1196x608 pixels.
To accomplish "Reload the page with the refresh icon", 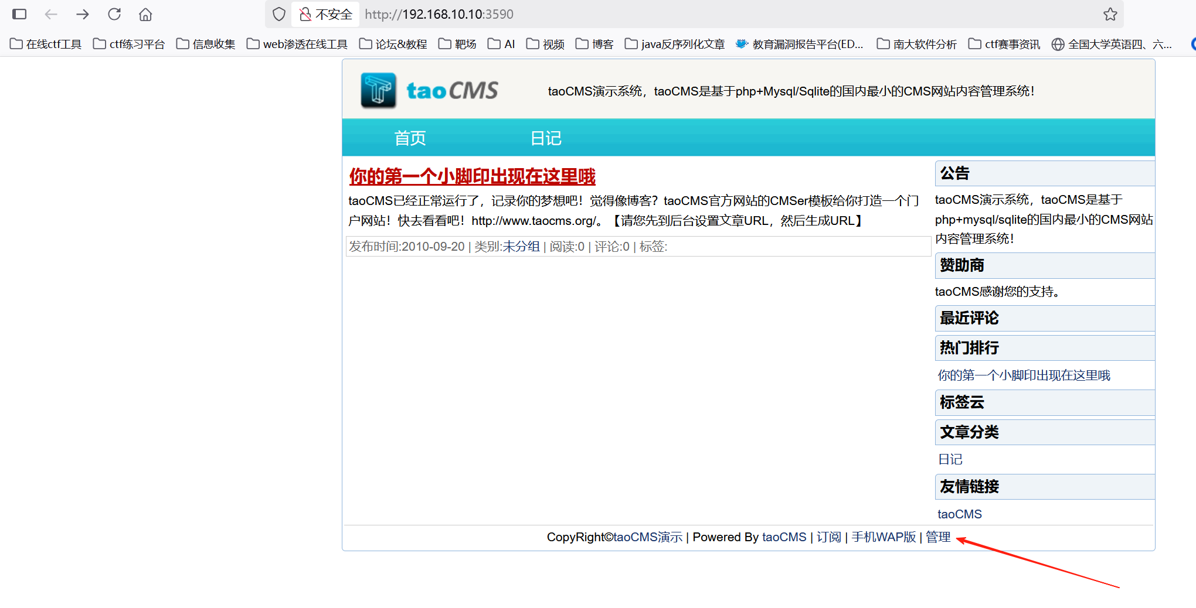I will tap(114, 14).
